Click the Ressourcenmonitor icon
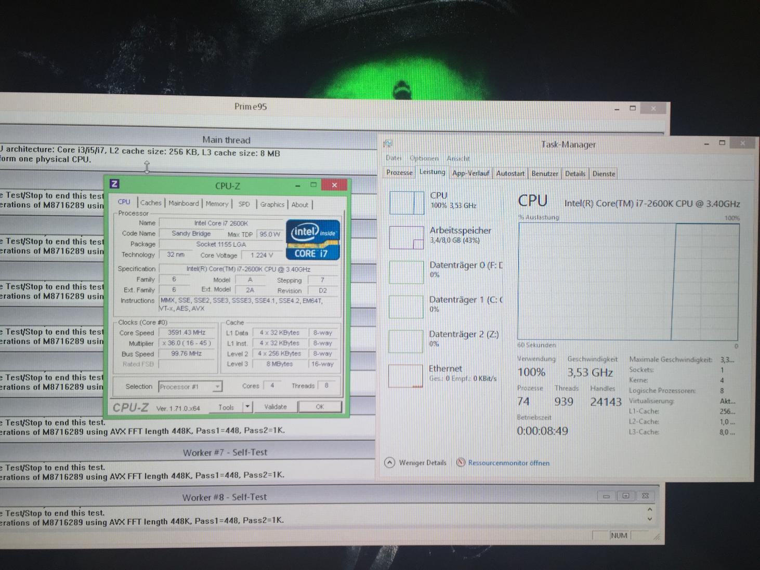 point(461,462)
